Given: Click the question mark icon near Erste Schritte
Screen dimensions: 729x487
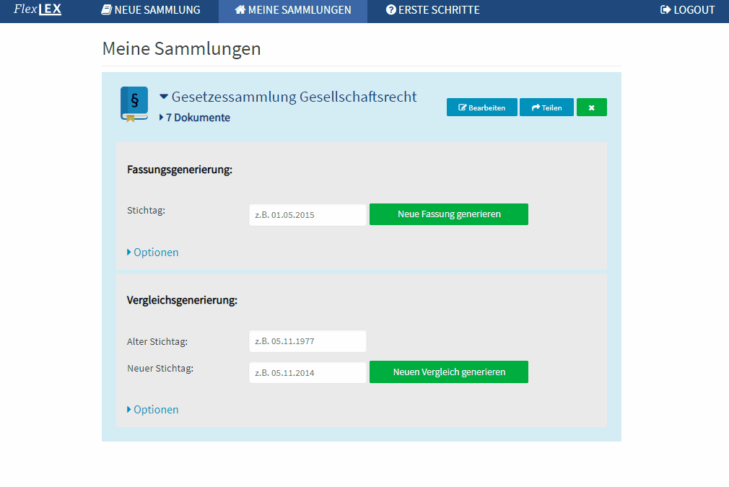Looking at the screenshot, I should [391, 10].
